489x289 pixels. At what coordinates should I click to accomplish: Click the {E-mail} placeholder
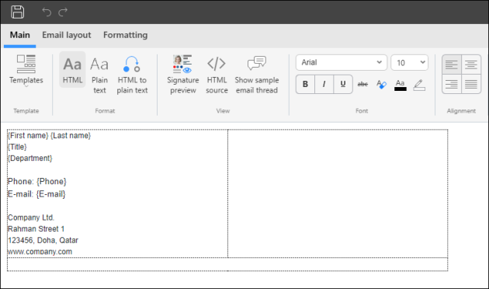pyautogui.click(x=50, y=194)
